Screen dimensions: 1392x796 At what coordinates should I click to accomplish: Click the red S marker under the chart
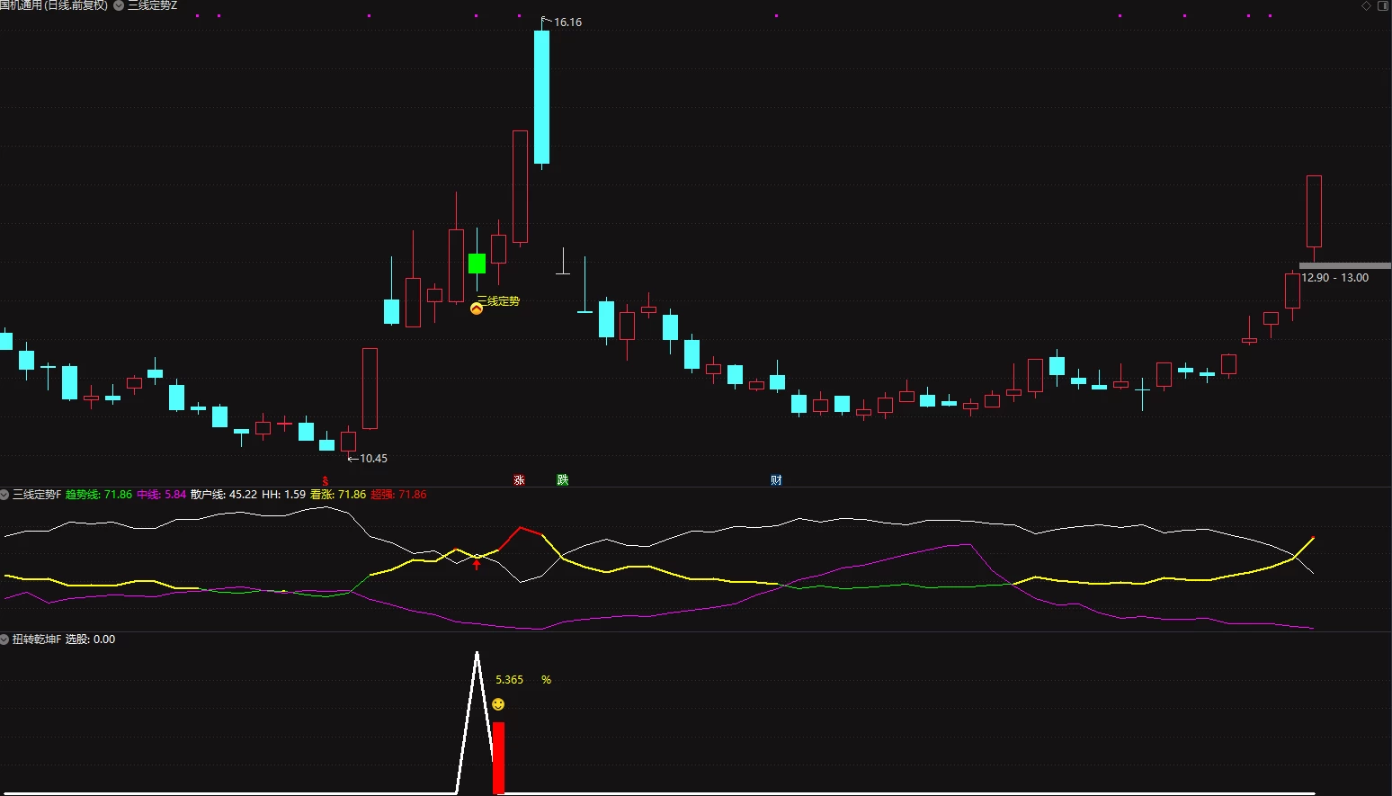pos(326,481)
